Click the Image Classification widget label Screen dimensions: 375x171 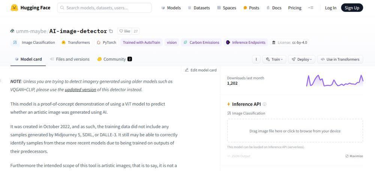(246, 113)
